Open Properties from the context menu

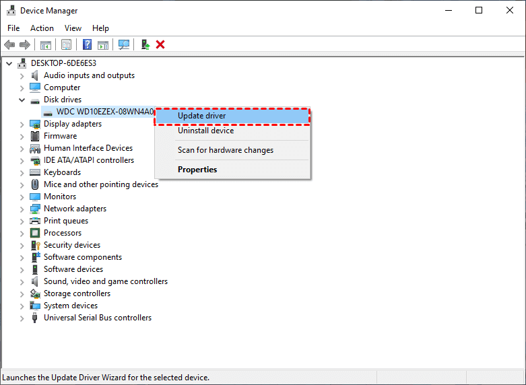[232, 170]
